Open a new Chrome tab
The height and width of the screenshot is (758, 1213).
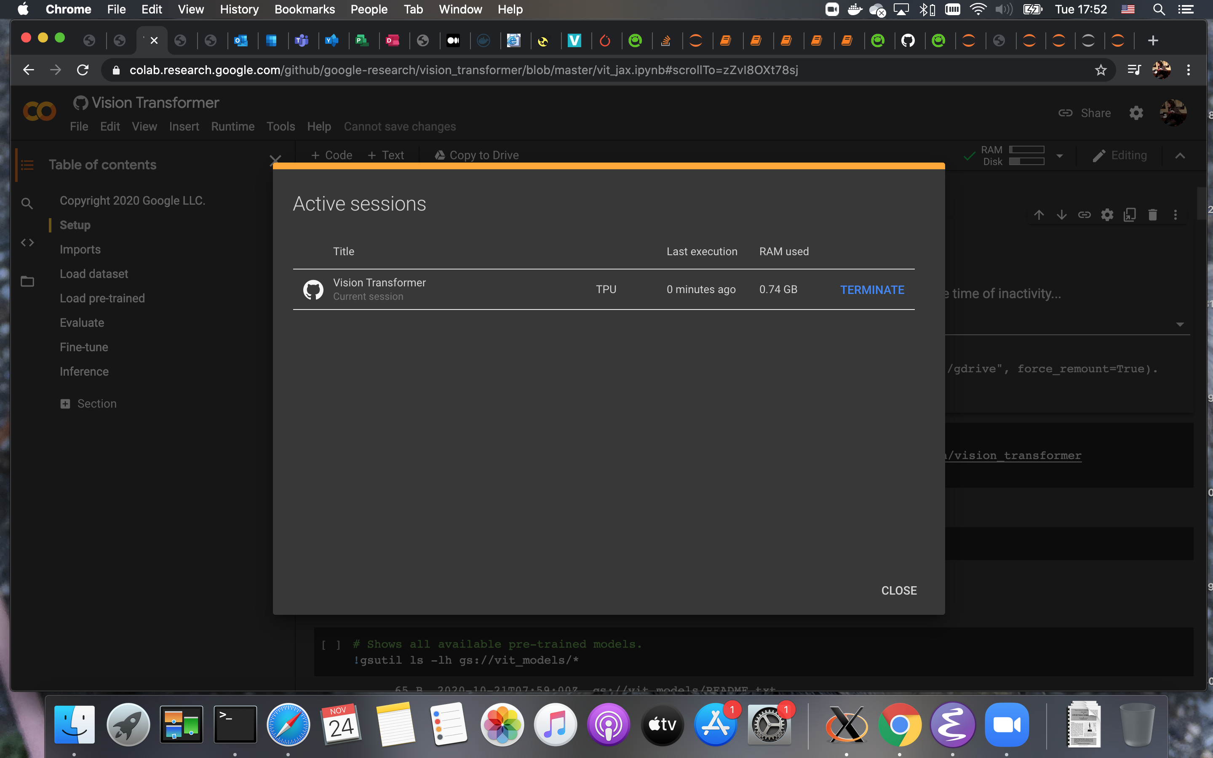[1153, 40]
